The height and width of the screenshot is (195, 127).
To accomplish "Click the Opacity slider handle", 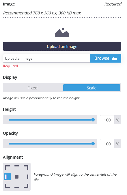I will (x=93, y=144).
